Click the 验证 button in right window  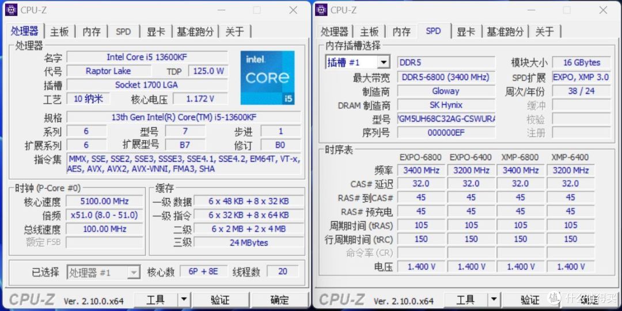click(530, 299)
